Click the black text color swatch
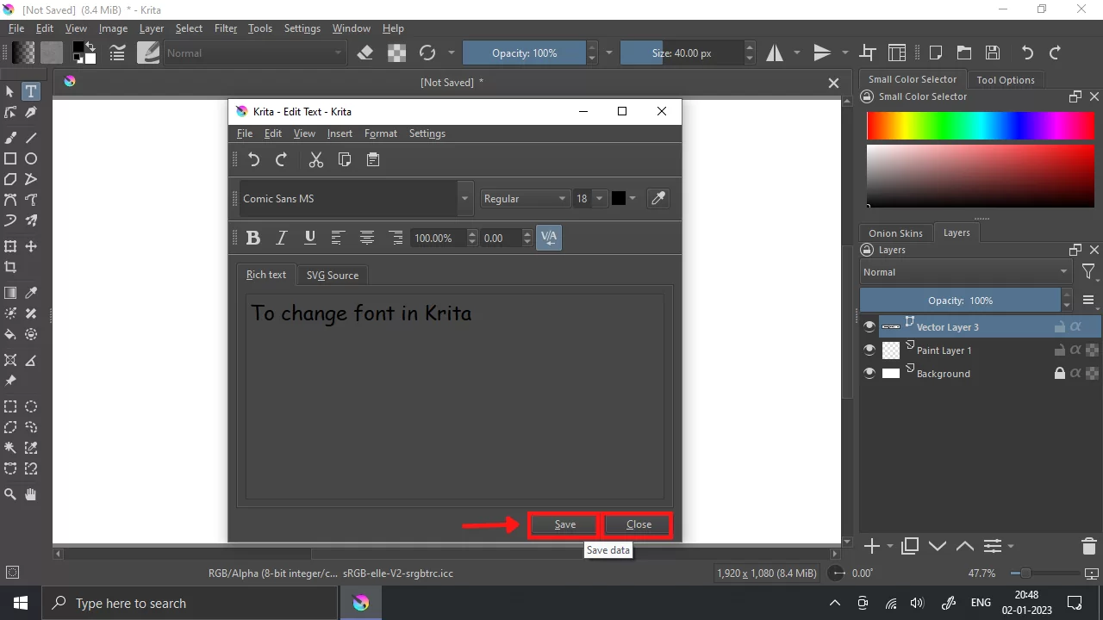The image size is (1103, 620). coord(619,198)
